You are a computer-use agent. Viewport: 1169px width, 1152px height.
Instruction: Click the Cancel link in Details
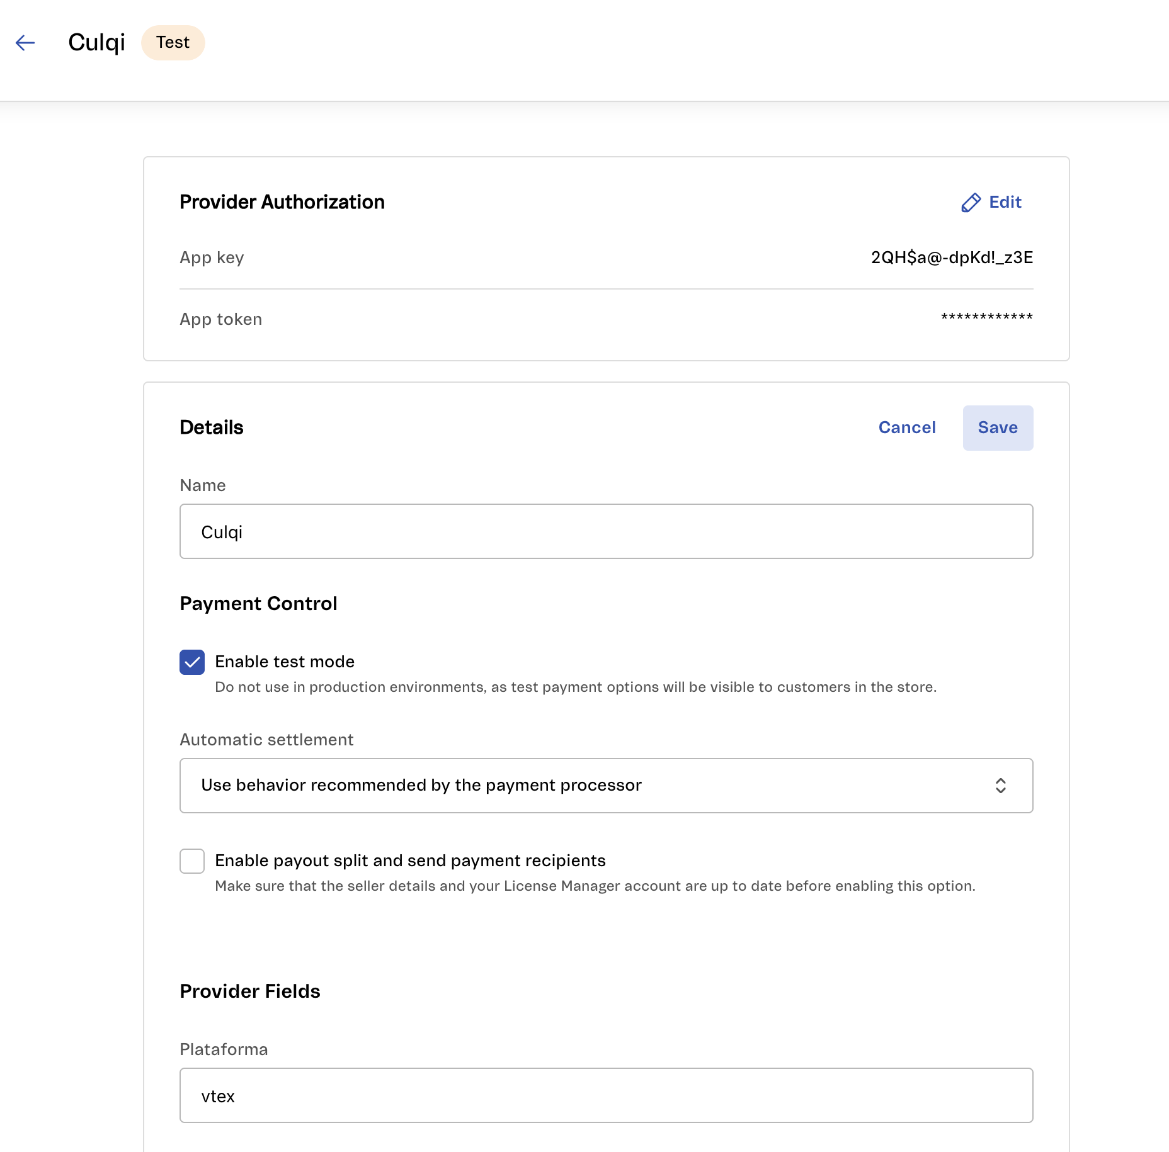coord(907,427)
